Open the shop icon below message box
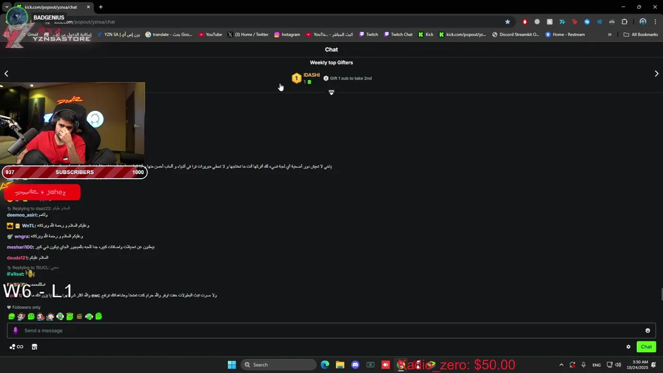The image size is (663, 373). [35, 347]
